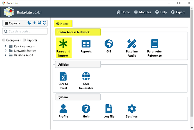The height and width of the screenshot is (130, 194).
Task: Open the Log file icon
Action: click(109, 109)
